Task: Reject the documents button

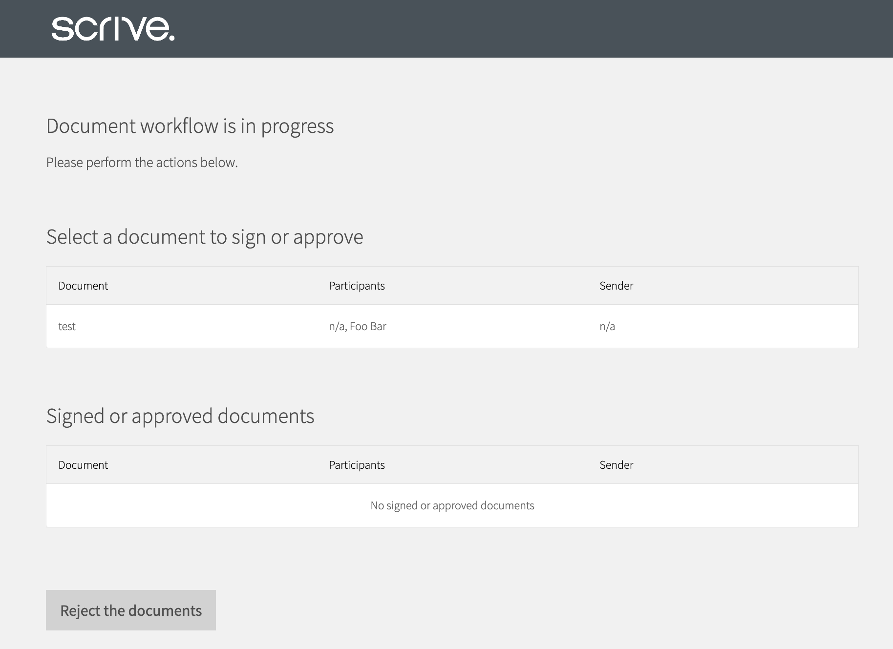Action: pyautogui.click(x=131, y=610)
